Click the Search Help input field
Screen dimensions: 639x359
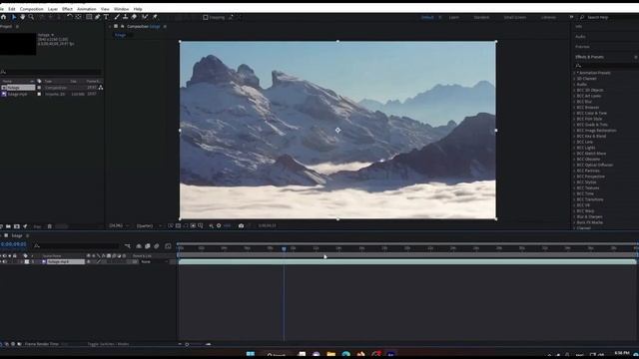point(609,18)
